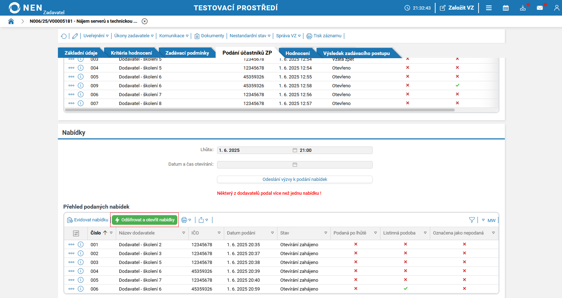Open the Základní údaje tab

(x=81, y=53)
